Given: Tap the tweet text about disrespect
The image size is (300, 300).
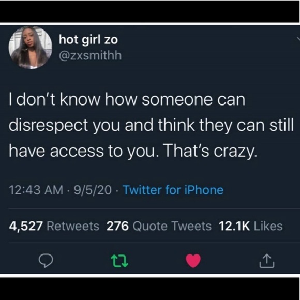Looking at the screenshot, I should tap(151, 126).
